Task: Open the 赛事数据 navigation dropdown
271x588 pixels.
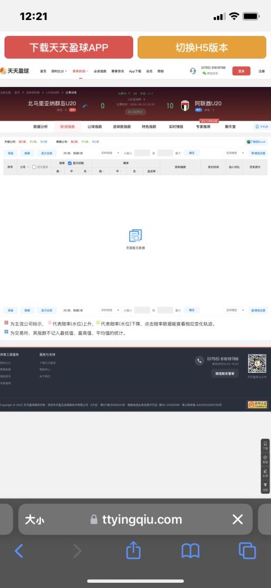Action: point(80,71)
